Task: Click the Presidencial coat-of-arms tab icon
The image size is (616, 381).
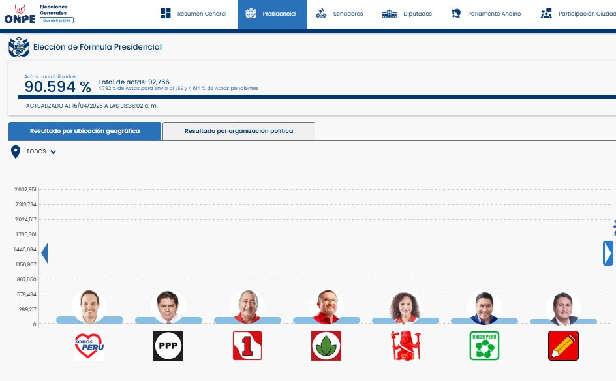Action: [x=251, y=13]
